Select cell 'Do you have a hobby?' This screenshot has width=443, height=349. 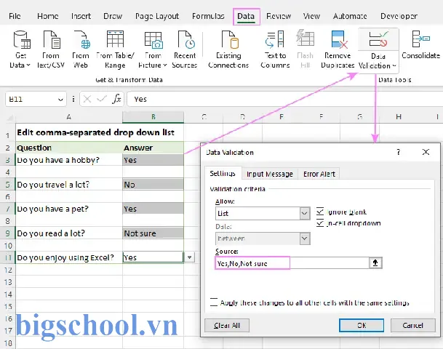pos(69,160)
